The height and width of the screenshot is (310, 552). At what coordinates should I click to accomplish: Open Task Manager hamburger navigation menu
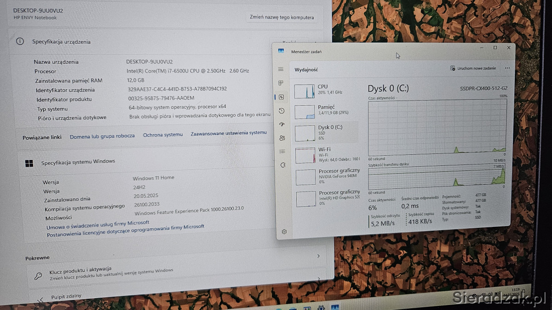[281, 69]
